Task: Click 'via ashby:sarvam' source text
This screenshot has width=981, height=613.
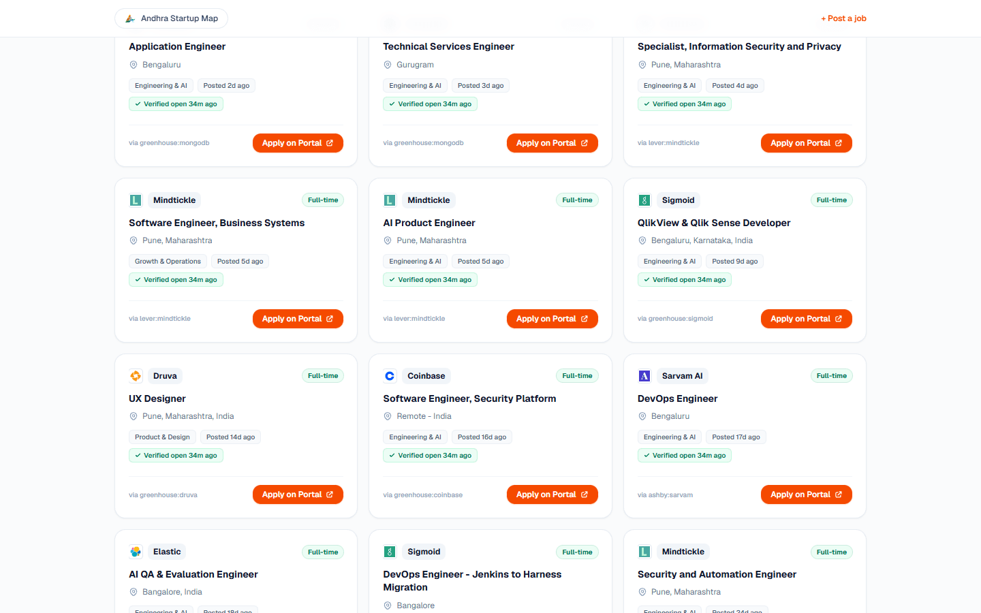Action: point(665,495)
